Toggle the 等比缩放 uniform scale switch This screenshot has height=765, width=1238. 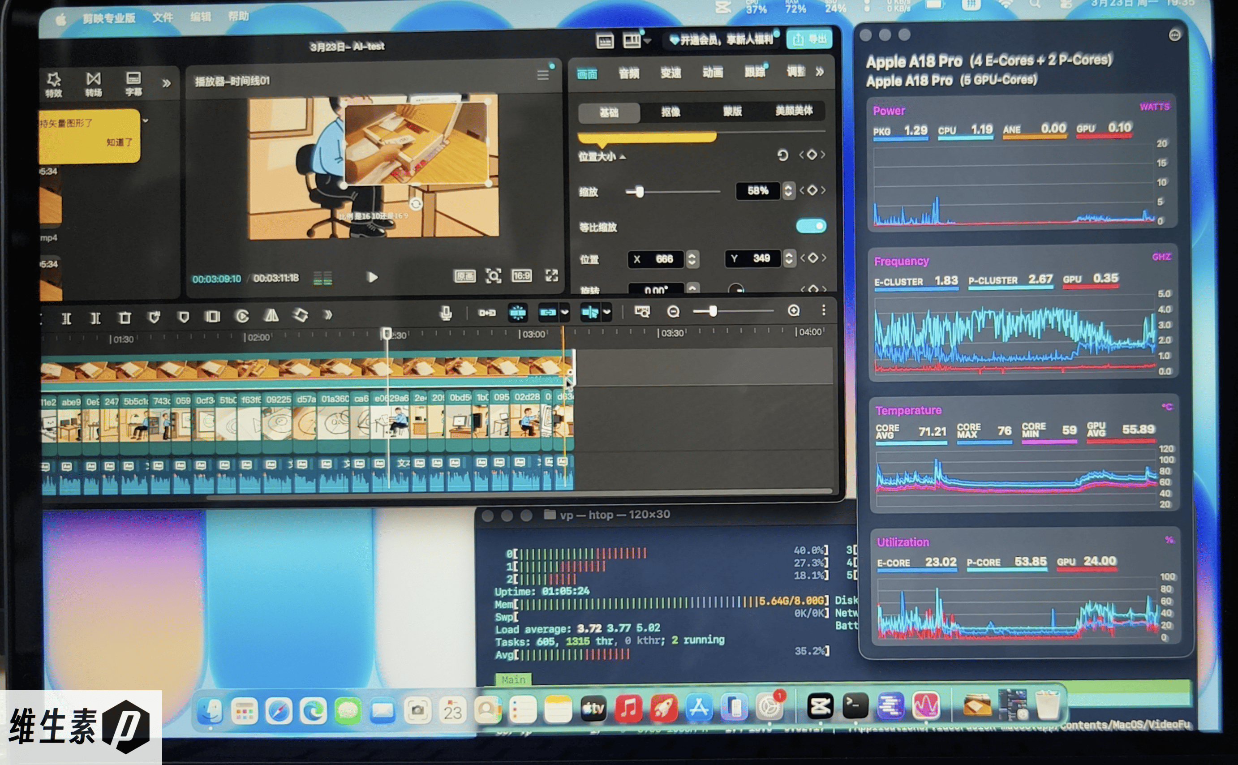coord(811,226)
